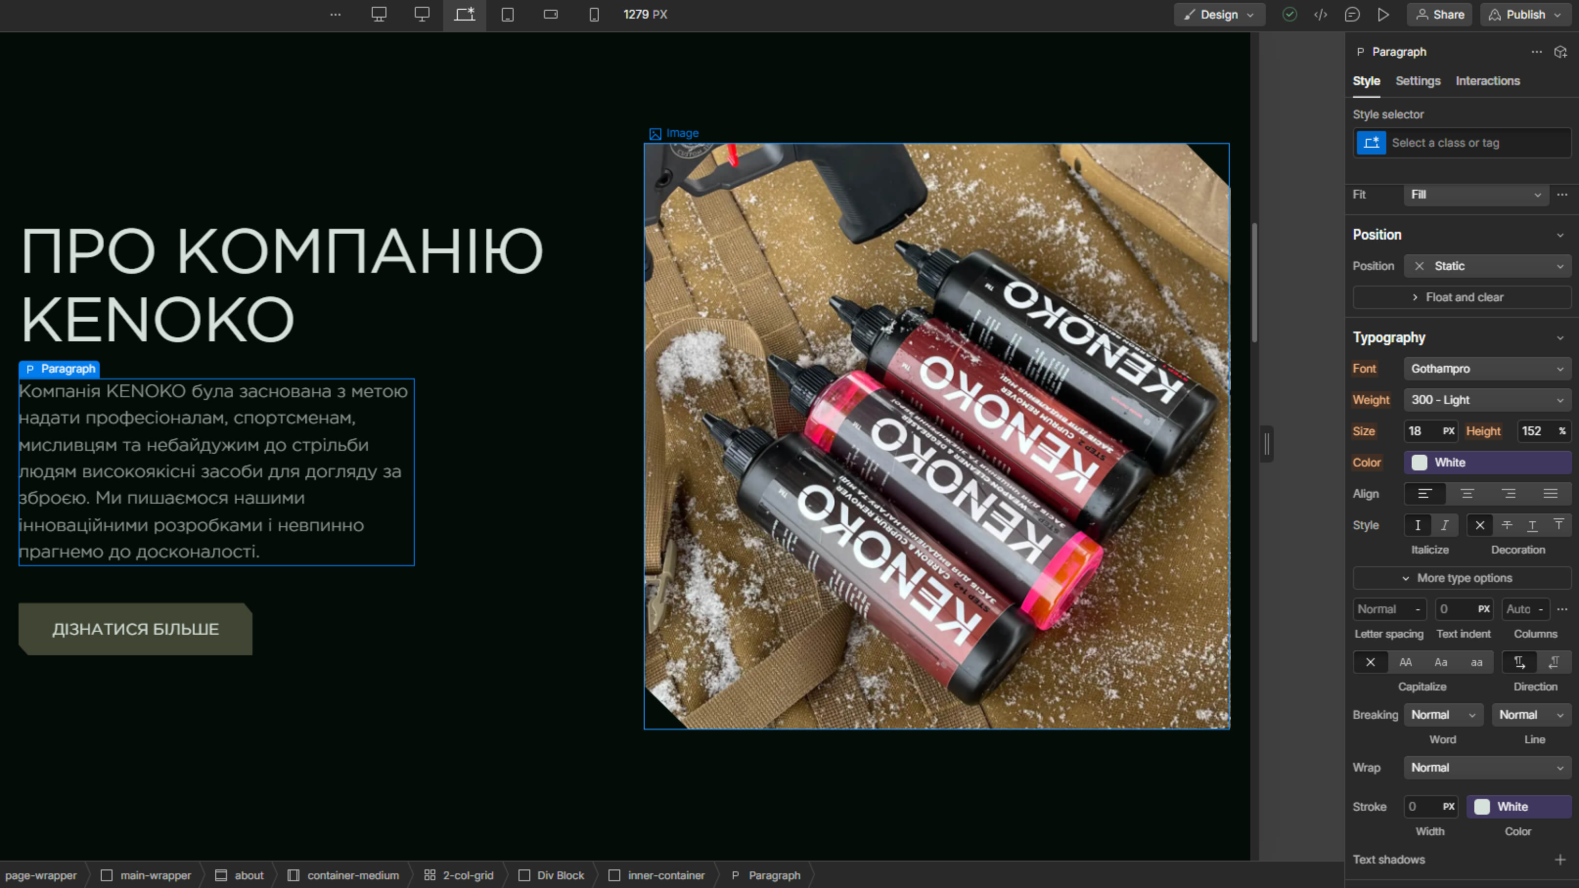Open the Paragraph element options ellipsis
This screenshot has height=888, width=1579.
[x=1537, y=52]
